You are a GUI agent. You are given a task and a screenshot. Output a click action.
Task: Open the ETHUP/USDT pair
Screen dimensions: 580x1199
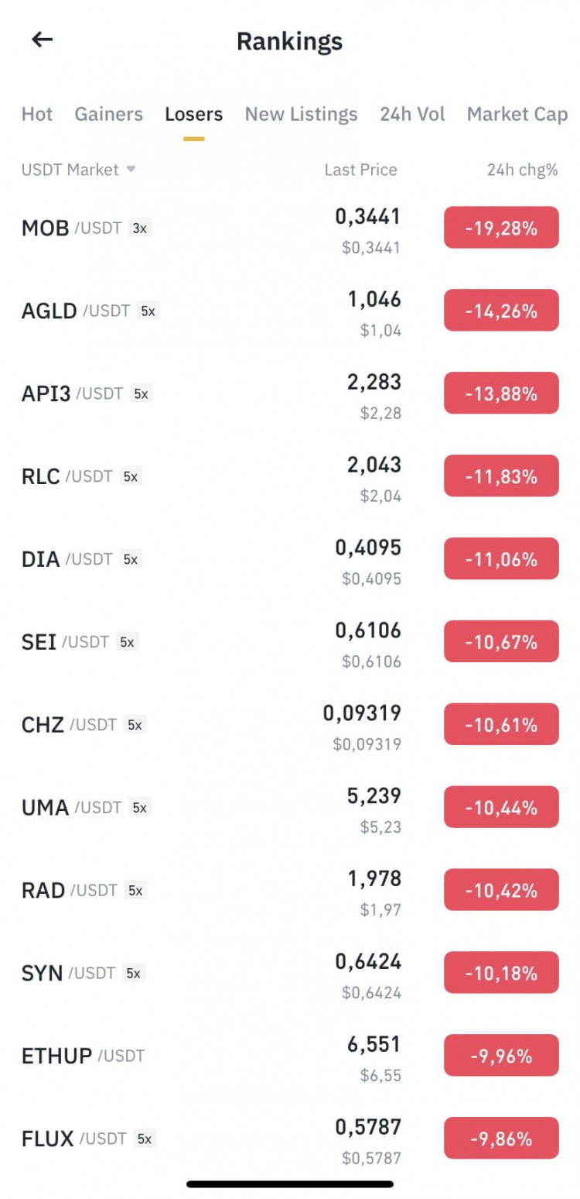click(x=290, y=1056)
